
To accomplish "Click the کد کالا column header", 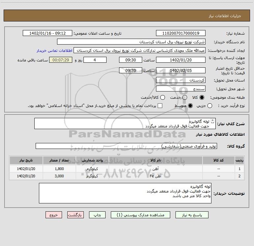I will pyautogui.click(x=218, y=160).
